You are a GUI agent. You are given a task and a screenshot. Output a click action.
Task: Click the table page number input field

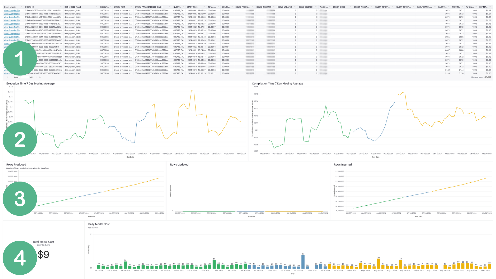(x=25, y=77)
